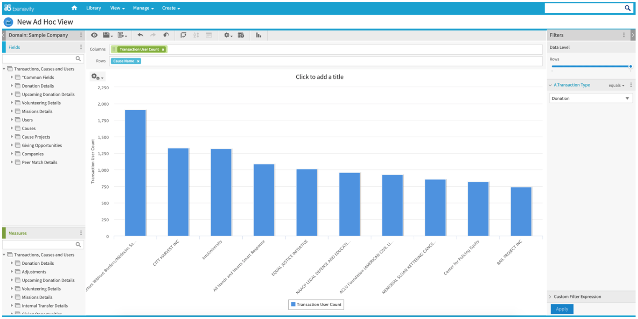This screenshot has height=319, width=638.
Task: Undo all changes
Action: (166, 35)
